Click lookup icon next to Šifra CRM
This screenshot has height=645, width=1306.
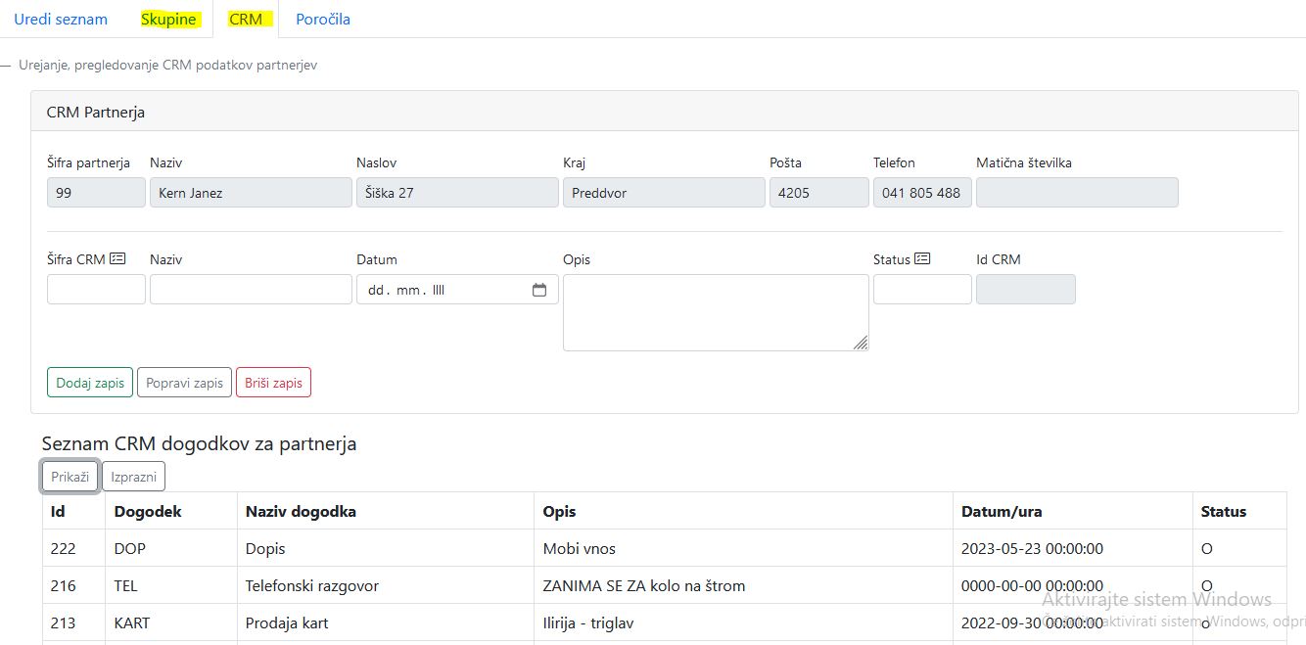(117, 259)
